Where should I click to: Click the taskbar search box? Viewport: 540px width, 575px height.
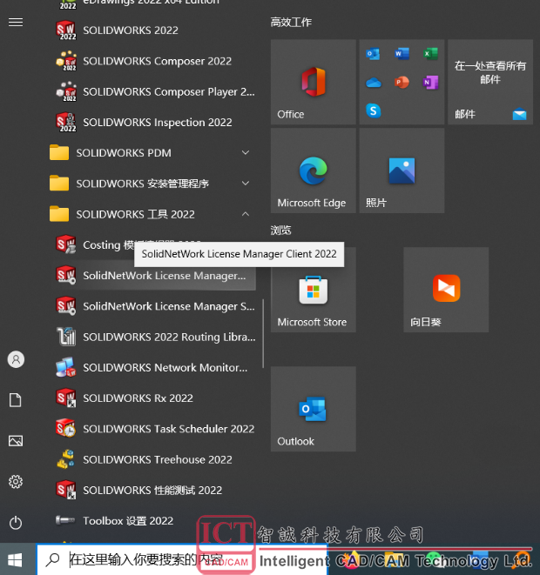[x=182, y=559]
